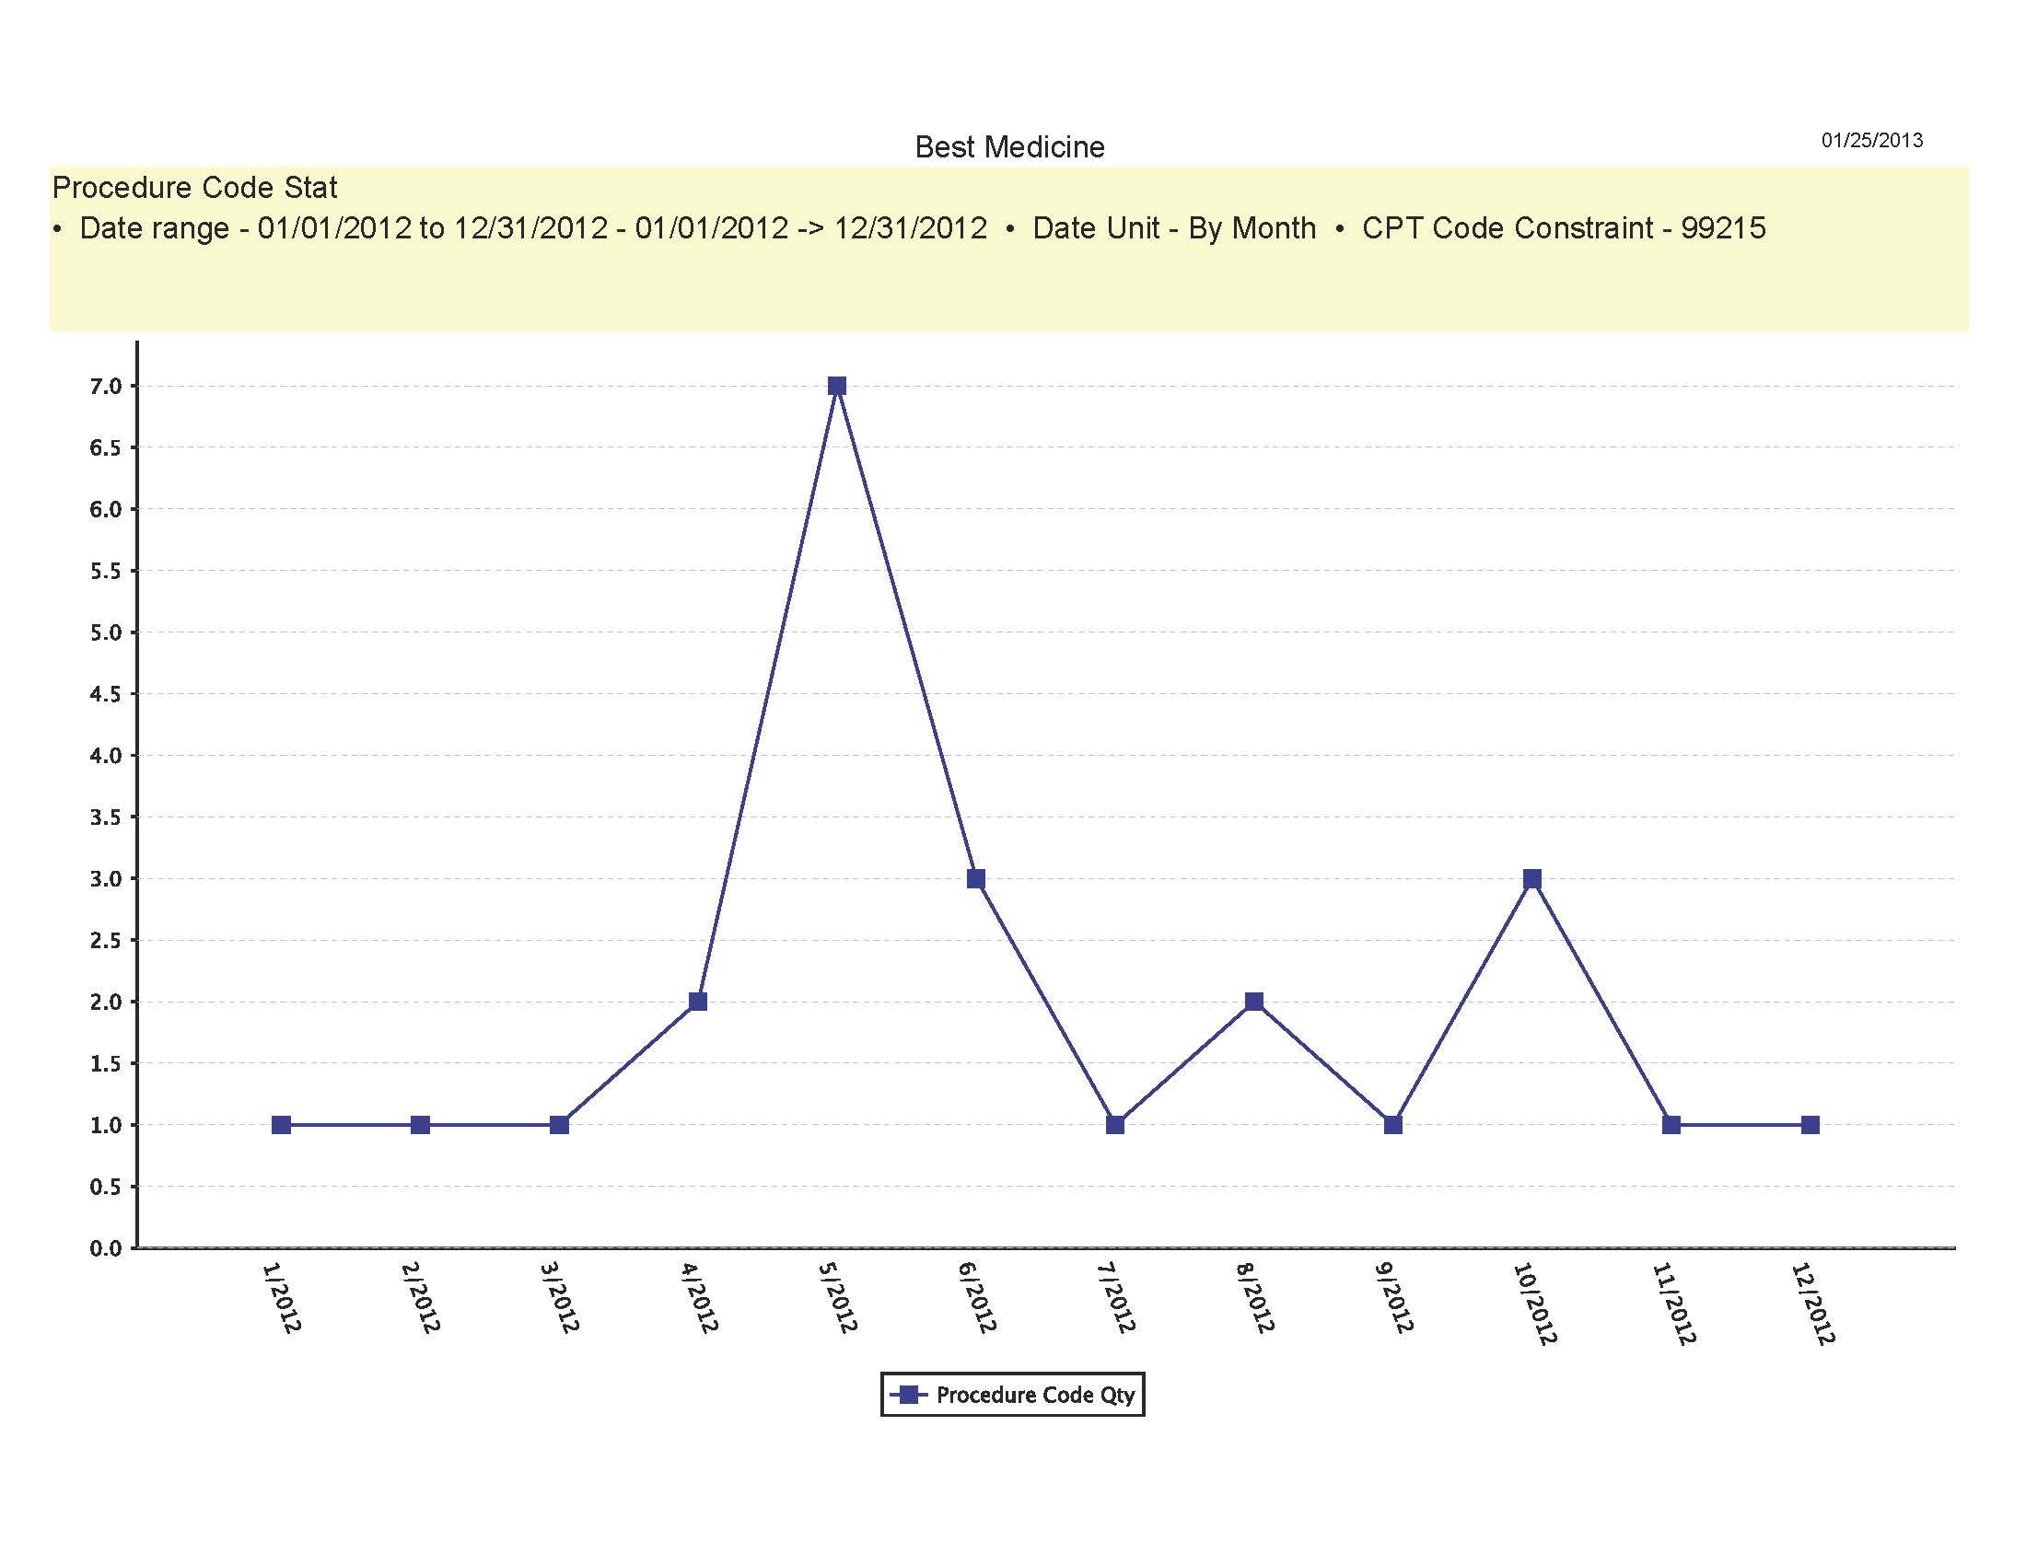Click the Date range 01/01/2012 to 12/31/2012 text
Viewport: 2026px width, 1565px height.
pyautogui.click(x=533, y=228)
